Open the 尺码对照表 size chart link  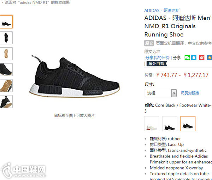(x=190, y=93)
